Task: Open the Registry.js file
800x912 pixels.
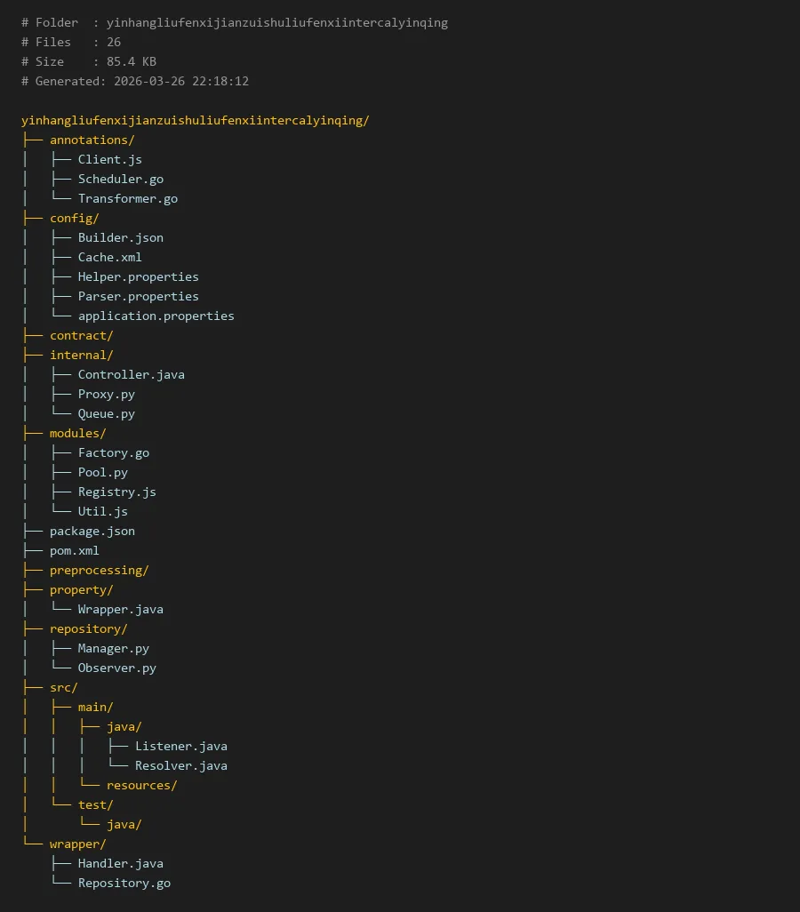Action: (x=116, y=492)
